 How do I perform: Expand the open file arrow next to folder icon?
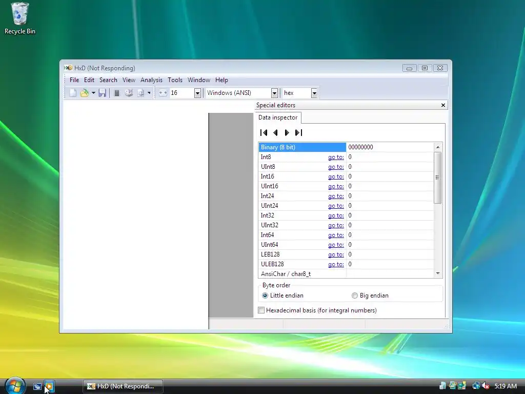[x=93, y=93]
